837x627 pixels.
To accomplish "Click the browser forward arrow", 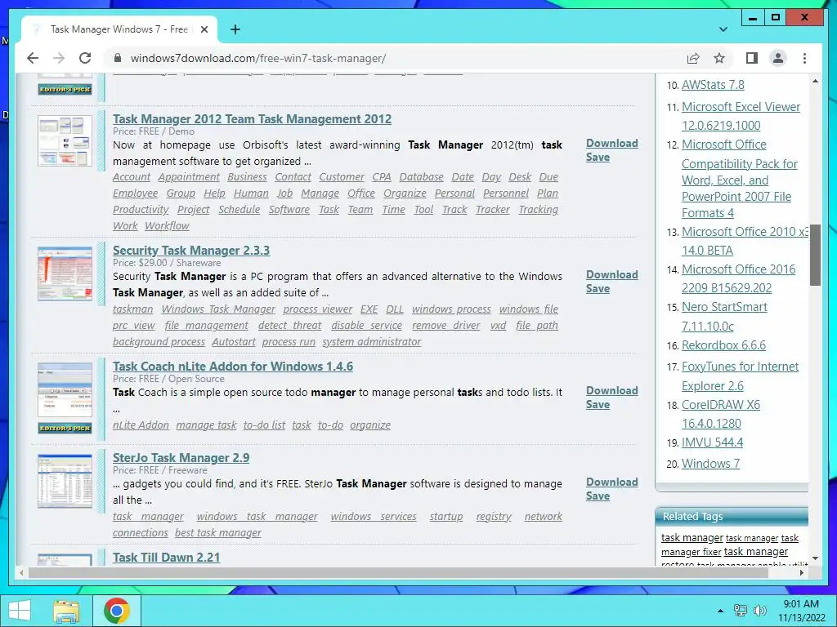I will [59, 58].
